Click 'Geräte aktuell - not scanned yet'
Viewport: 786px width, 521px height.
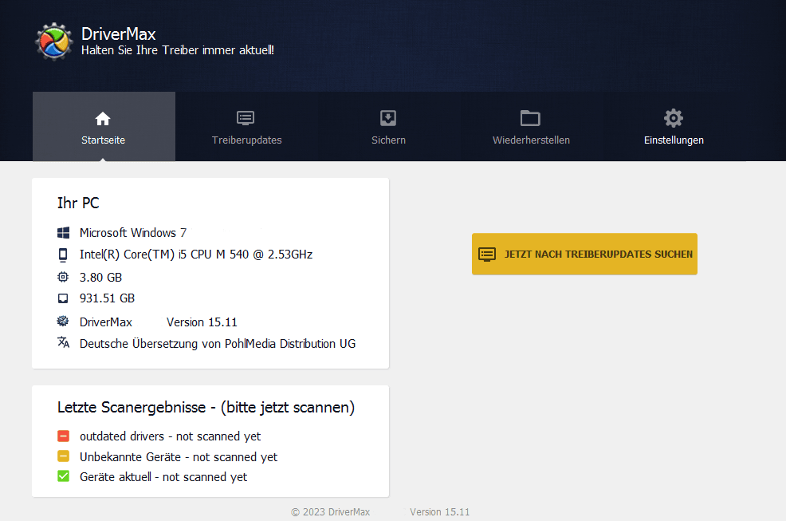163,477
